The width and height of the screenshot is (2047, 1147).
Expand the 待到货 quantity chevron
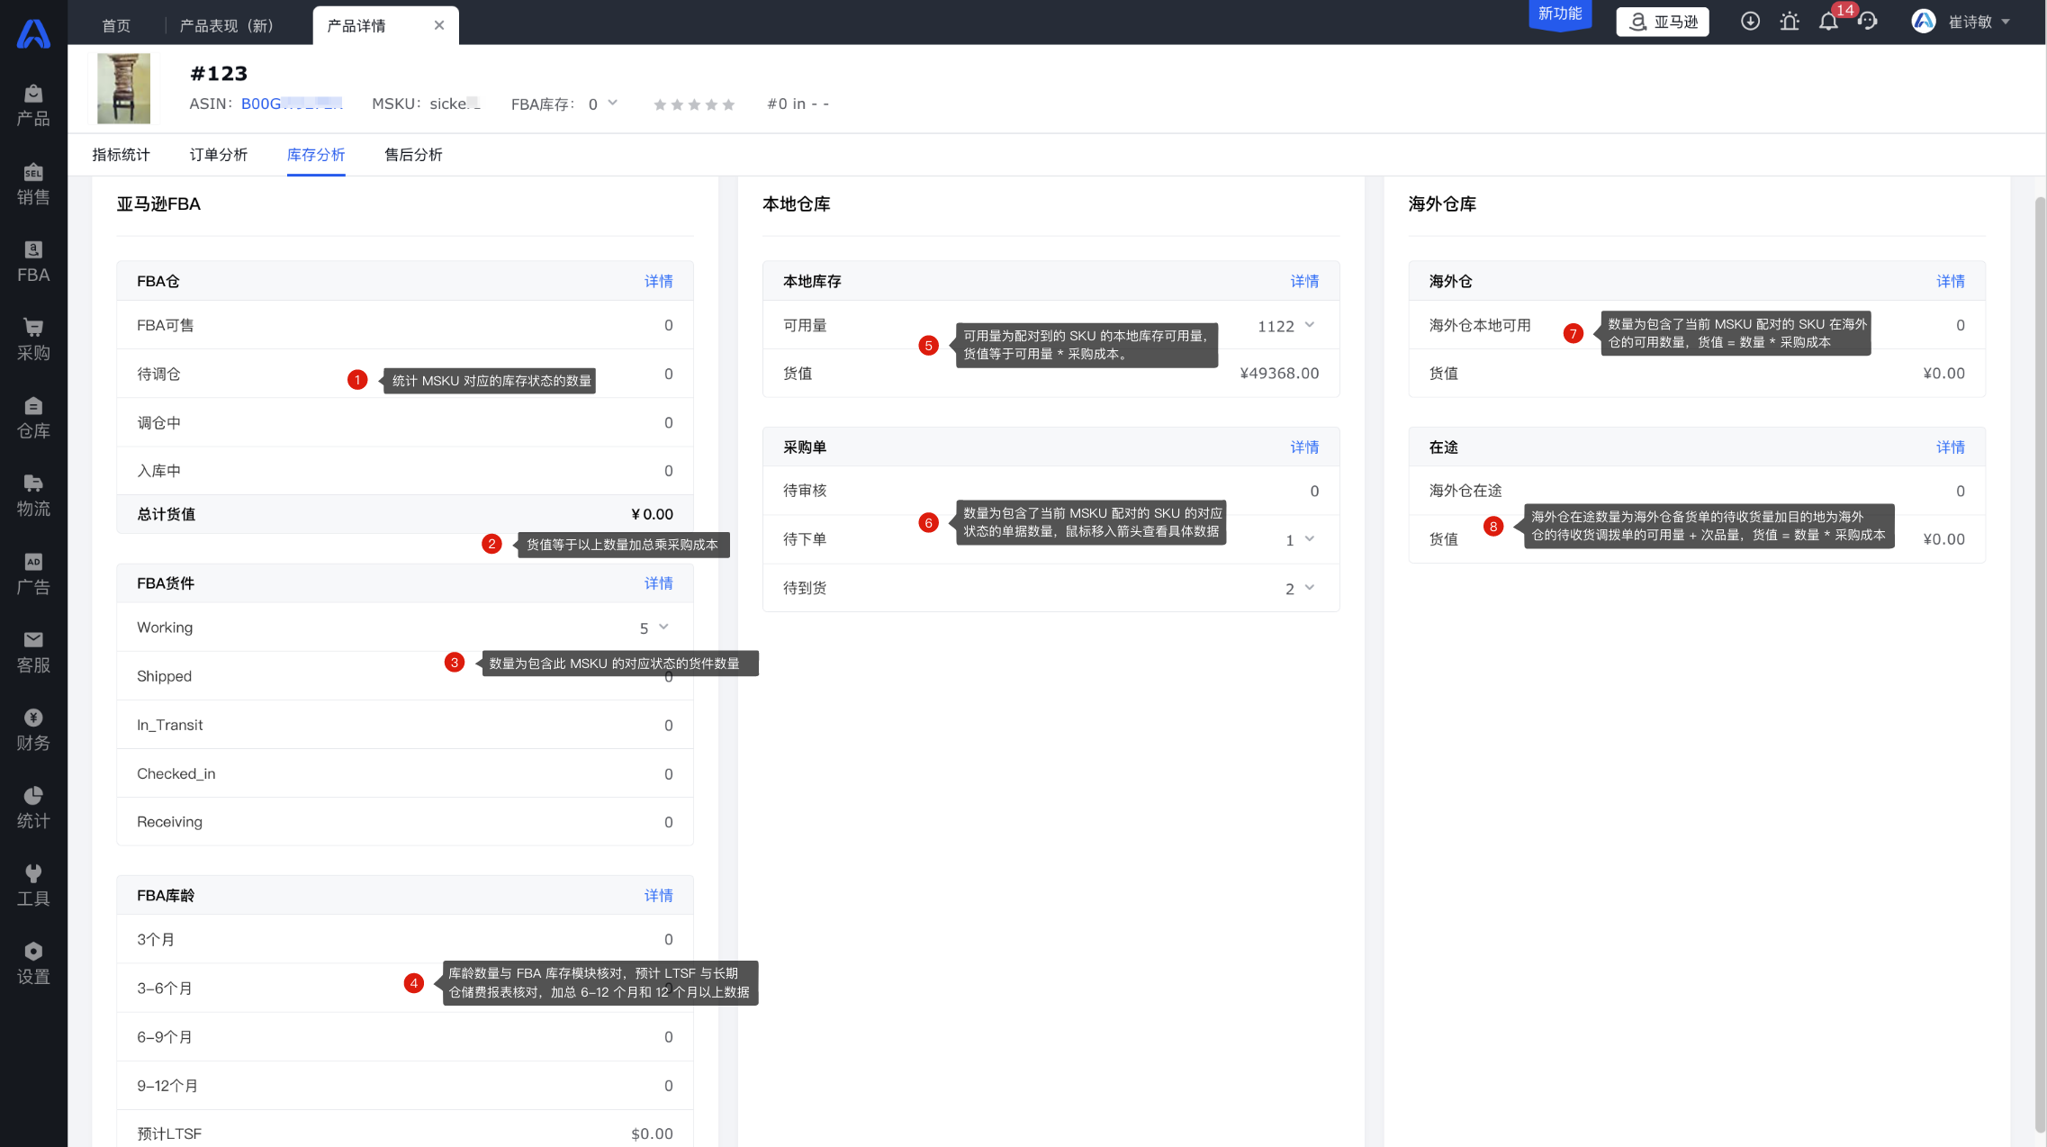click(1310, 587)
